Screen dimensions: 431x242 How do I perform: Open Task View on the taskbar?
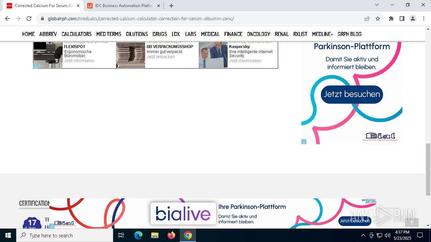pos(121,235)
